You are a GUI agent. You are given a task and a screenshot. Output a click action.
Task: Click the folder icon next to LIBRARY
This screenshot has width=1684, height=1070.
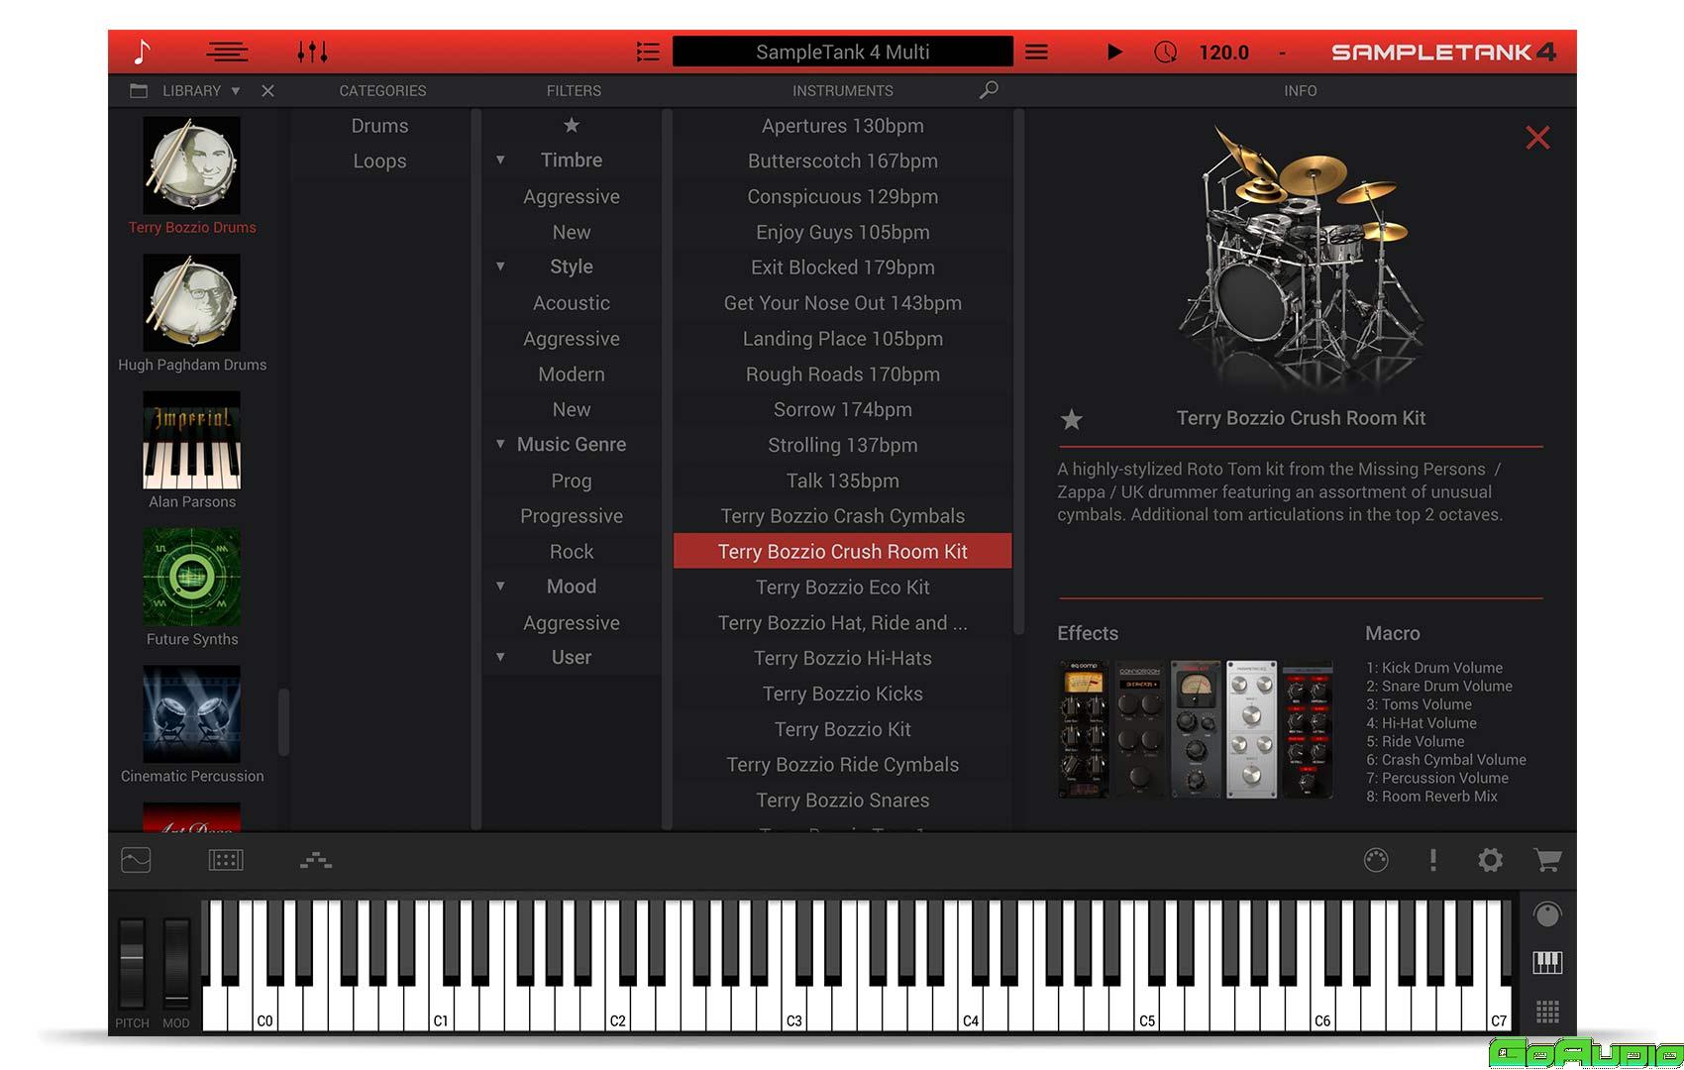point(139,90)
